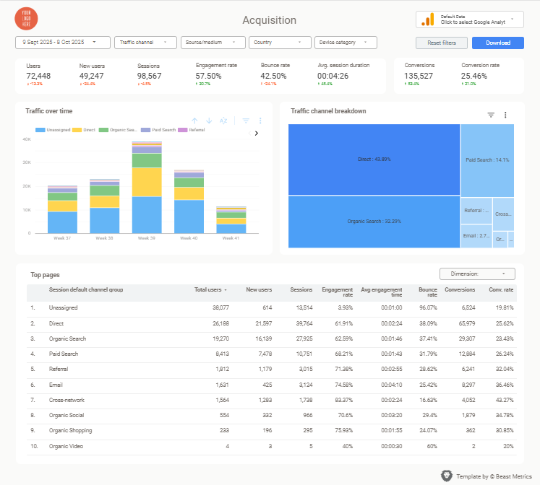Click the Reset filters button
Viewport: 540px width, 485px height.
click(442, 43)
